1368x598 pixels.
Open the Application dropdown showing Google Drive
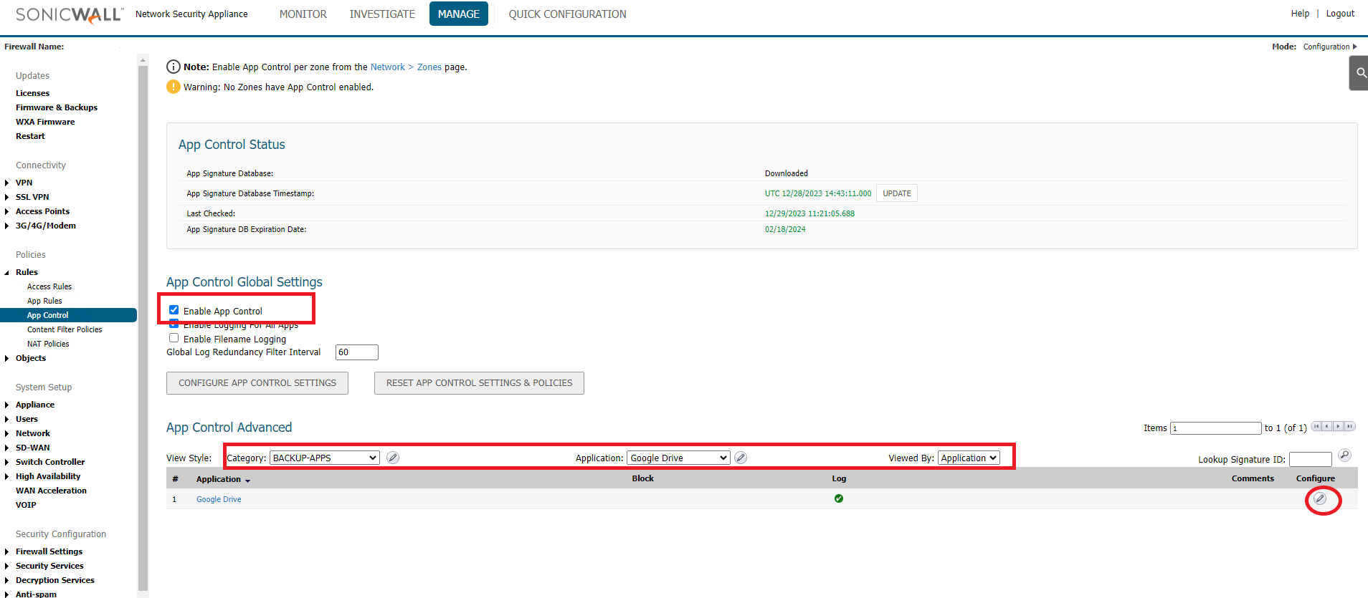click(678, 458)
